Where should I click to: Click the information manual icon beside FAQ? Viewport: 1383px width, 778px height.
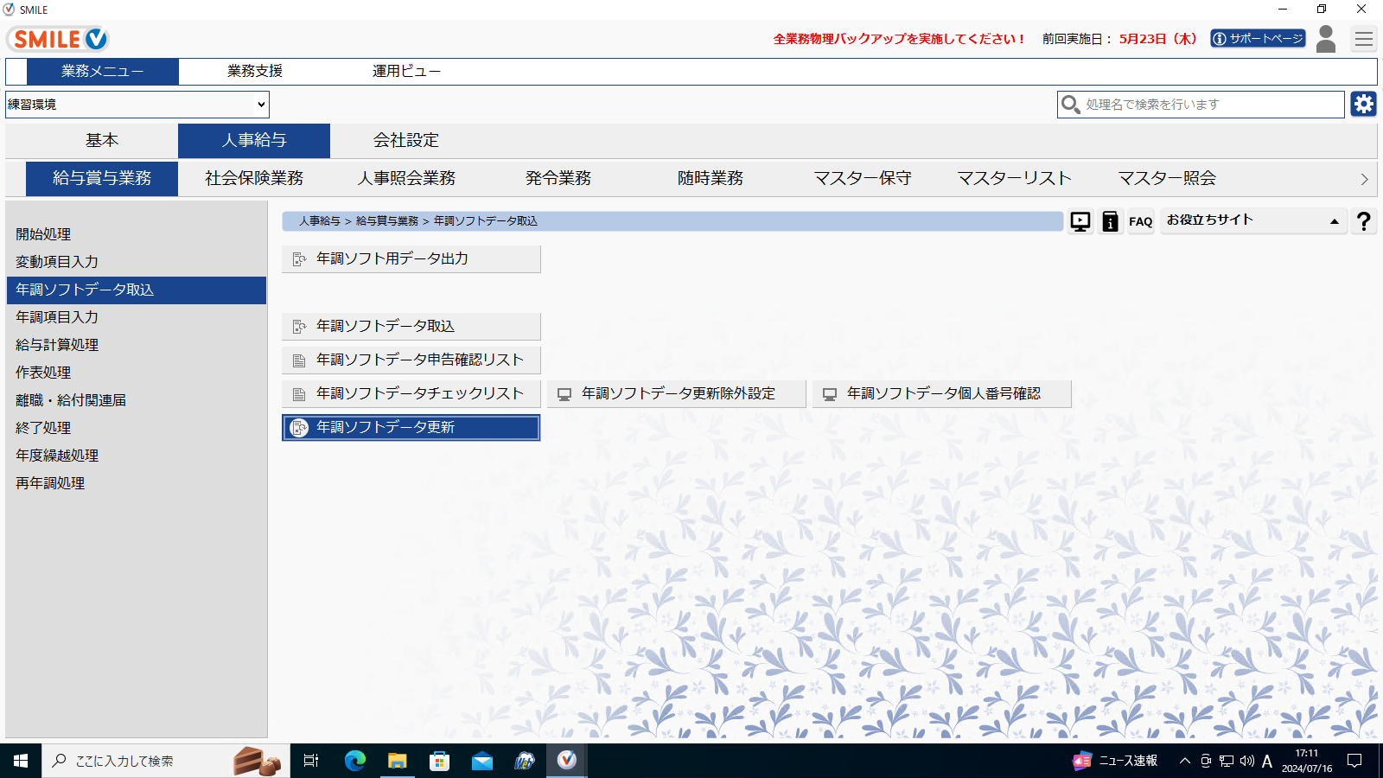[x=1110, y=221]
